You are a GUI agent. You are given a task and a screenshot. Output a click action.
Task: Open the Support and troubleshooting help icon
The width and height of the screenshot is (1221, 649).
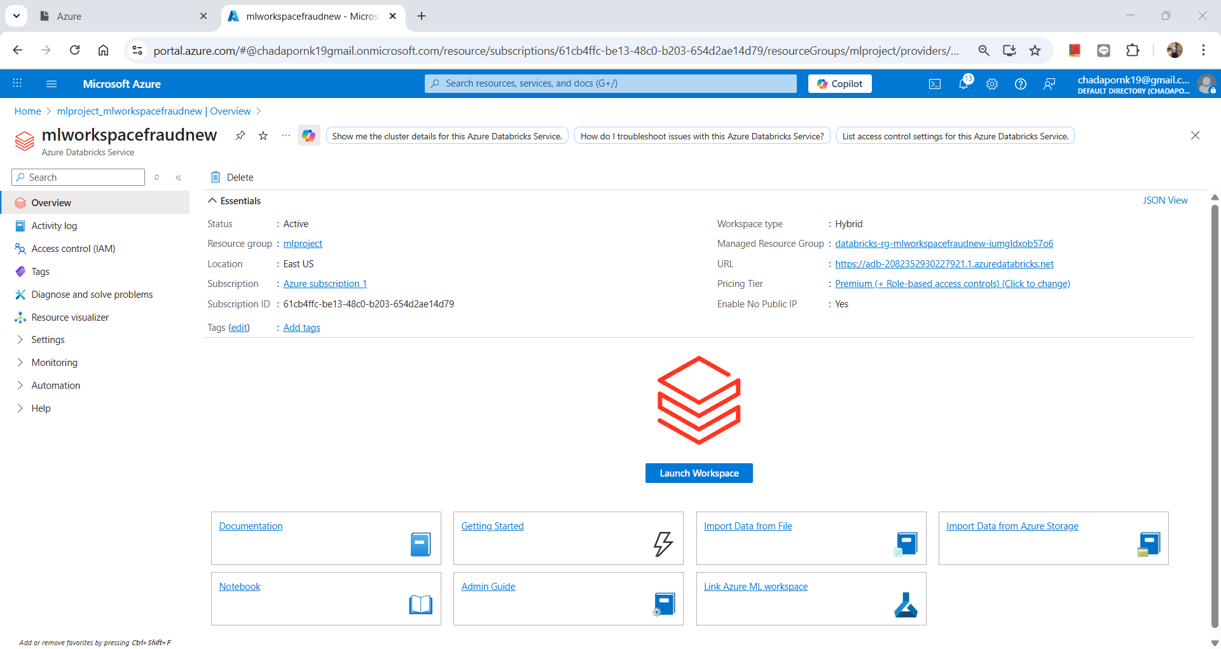click(x=1021, y=84)
